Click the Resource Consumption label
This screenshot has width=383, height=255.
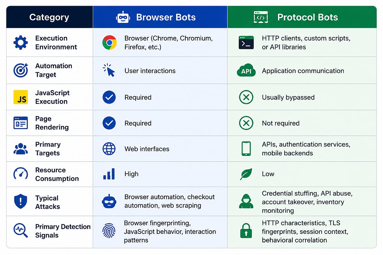[x=57, y=174]
